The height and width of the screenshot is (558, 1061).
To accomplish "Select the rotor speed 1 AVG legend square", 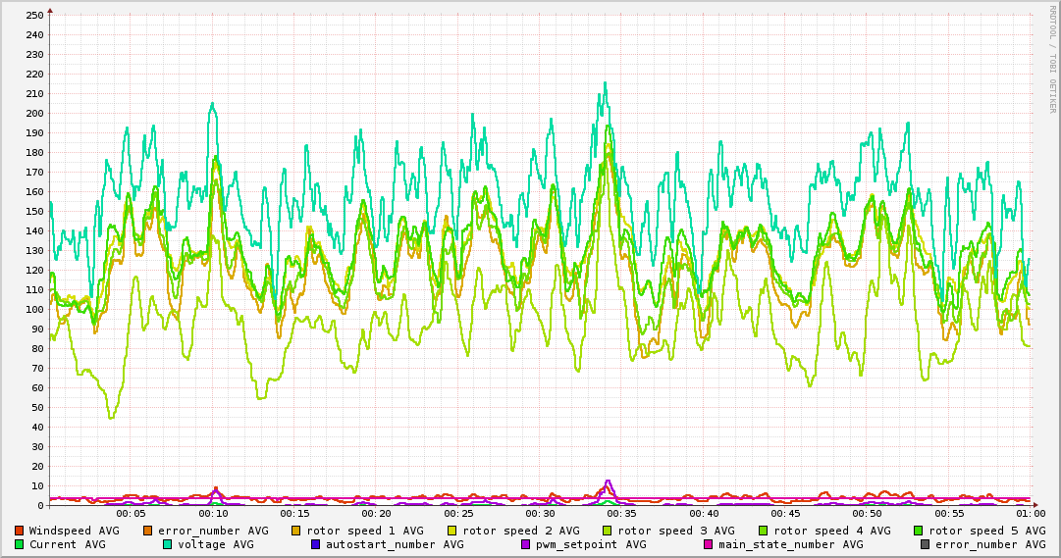I will tap(297, 531).
